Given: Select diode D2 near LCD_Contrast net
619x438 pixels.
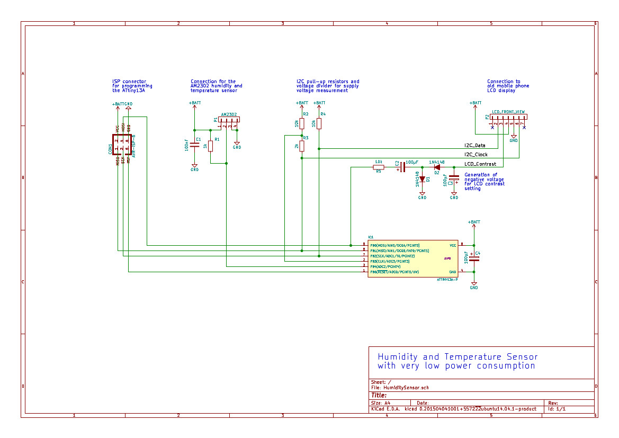Looking at the screenshot, I should click(437, 167).
